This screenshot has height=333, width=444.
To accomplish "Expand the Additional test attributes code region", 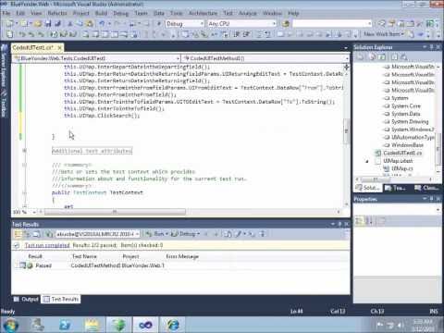I will point(24,151).
